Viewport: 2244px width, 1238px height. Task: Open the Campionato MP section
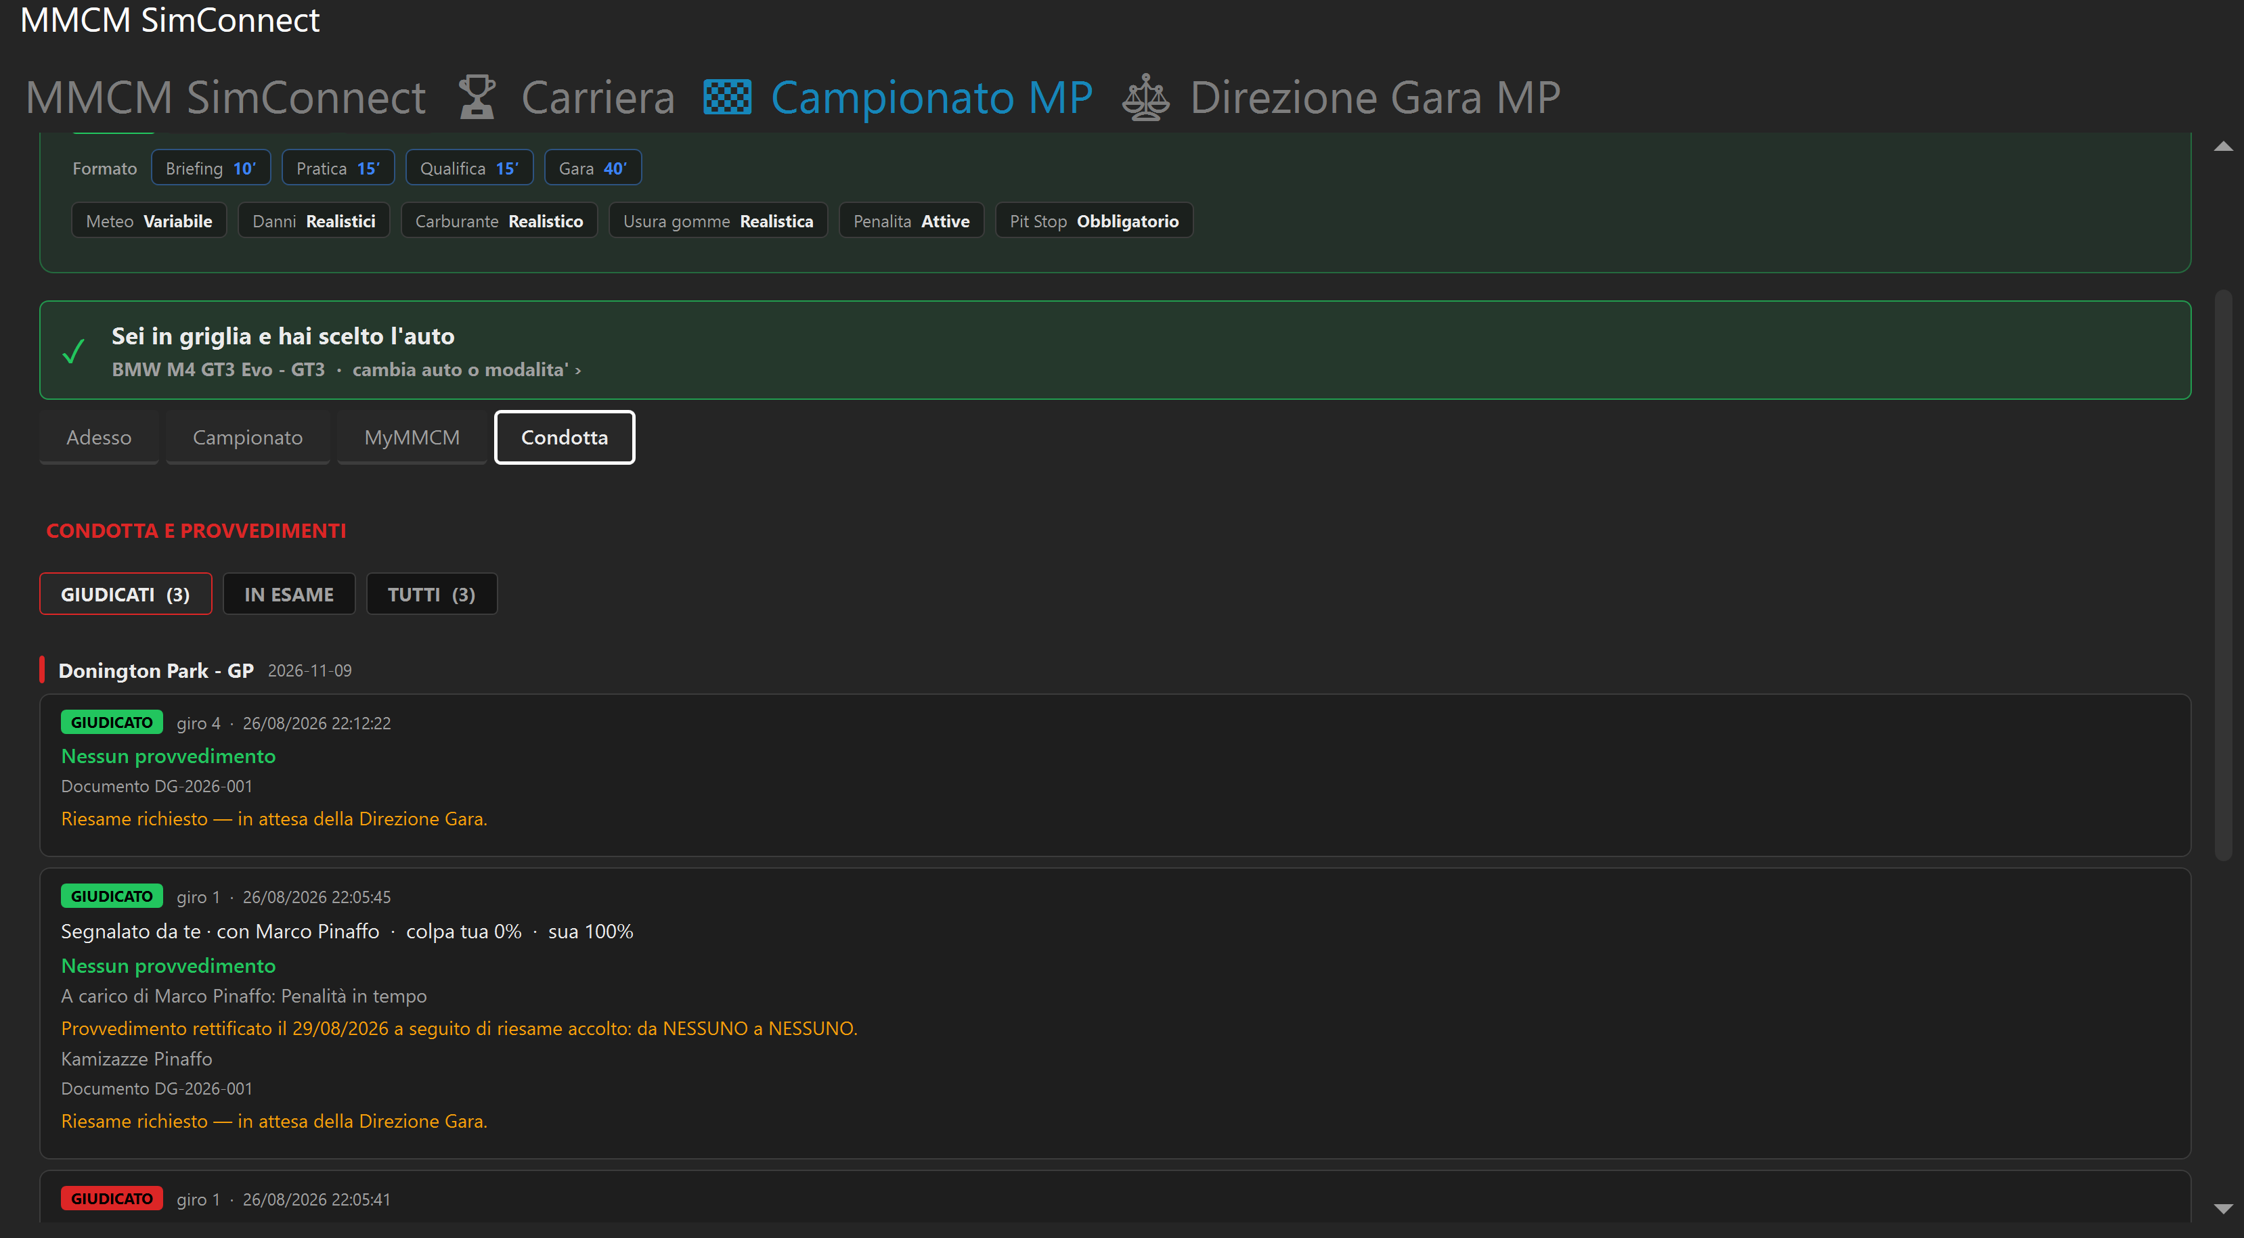[x=931, y=97]
